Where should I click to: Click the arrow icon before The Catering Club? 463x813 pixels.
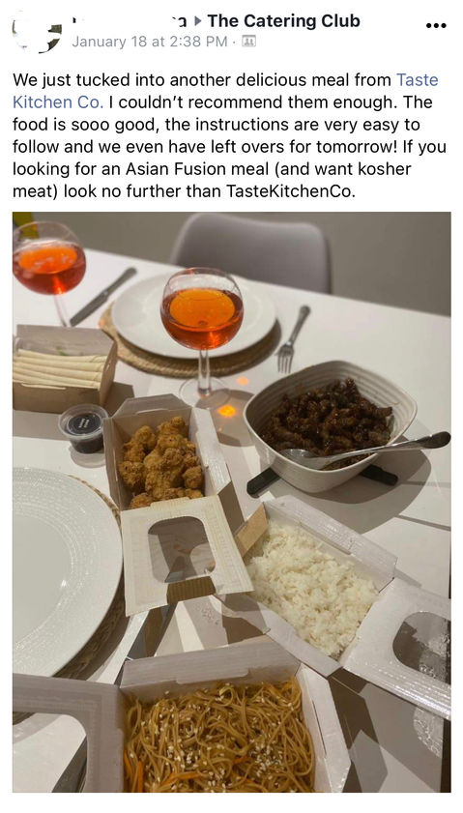point(196,22)
